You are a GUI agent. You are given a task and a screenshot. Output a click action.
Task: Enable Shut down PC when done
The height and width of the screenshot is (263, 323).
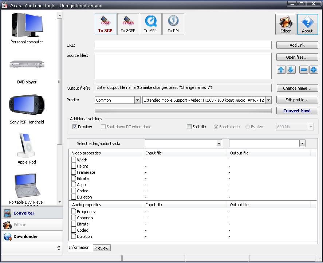click(x=103, y=126)
